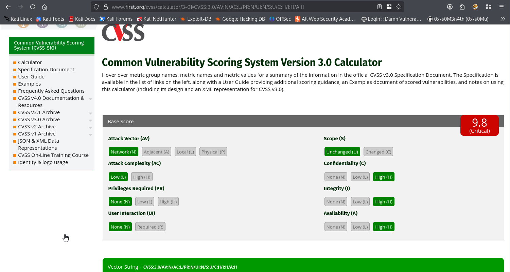Set Availability to Low (L)
510x272 pixels.
click(x=360, y=227)
